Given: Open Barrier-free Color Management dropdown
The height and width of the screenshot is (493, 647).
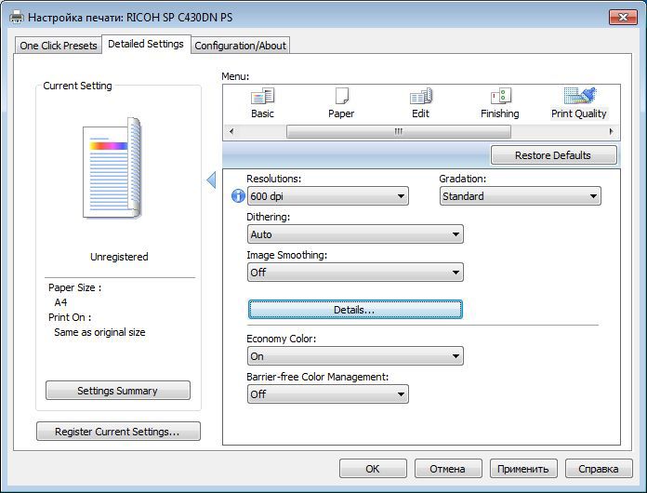Looking at the screenshot, I should coord(327,394).
